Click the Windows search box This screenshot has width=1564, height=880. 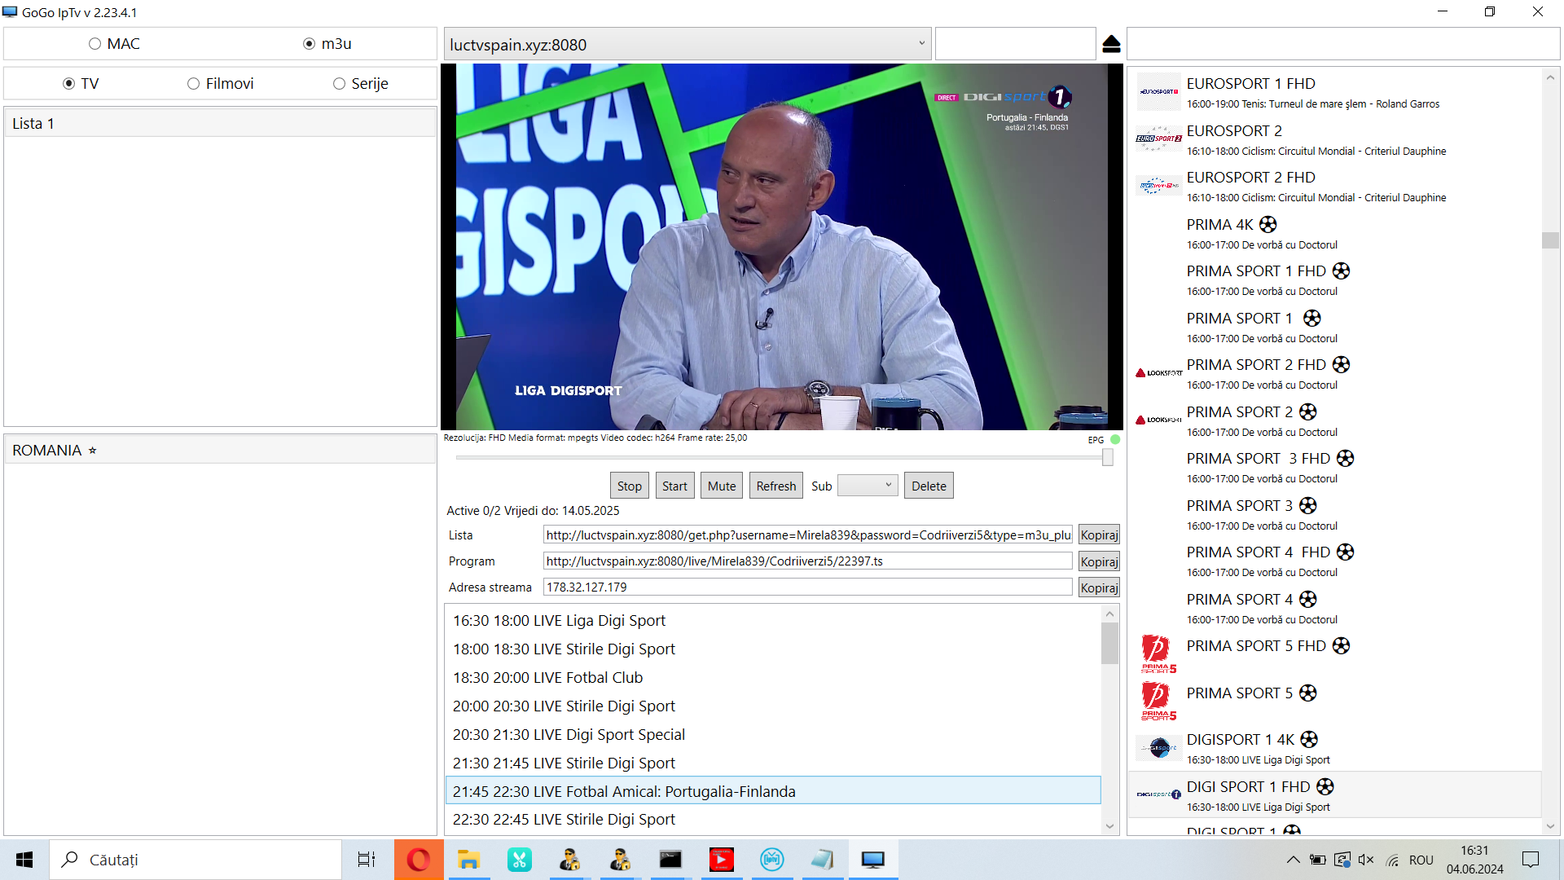(x=195, y=860)
